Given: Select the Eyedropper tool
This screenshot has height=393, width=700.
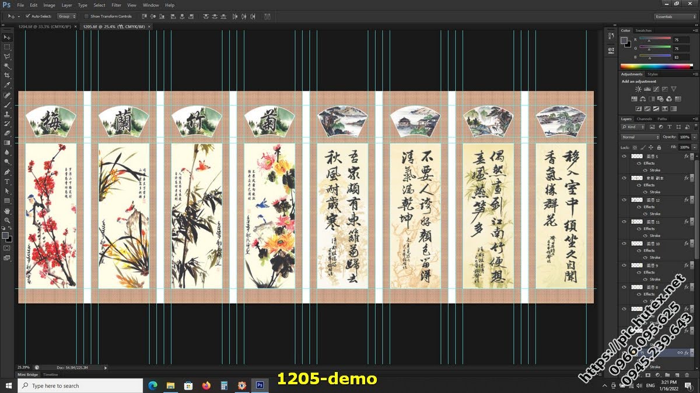Looking at the screenshot, I should pyautogui.click(x=7, y=85).
